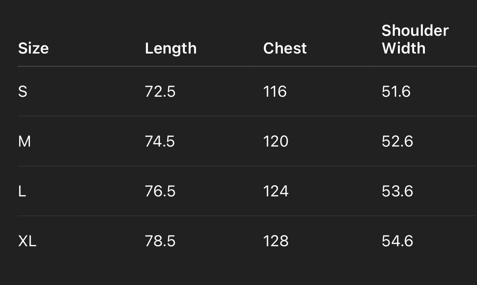Click chest value 128
The image size is (477, 285).
click(275, 241)
